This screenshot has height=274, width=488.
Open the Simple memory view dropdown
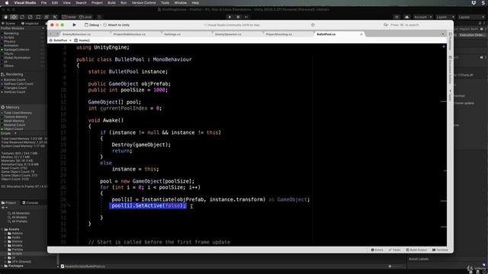pos(8,133)
